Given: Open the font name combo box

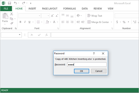Looking at the screenshot, I should [30, 16].
